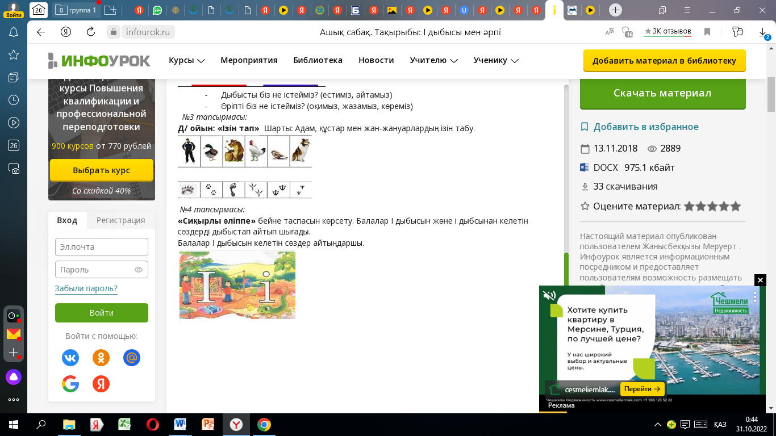Sign in with Mail.ru
The height and width of the screenshot is (436, 776).
132,358
